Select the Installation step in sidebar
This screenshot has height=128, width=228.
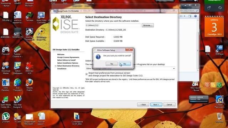point(62,69)
